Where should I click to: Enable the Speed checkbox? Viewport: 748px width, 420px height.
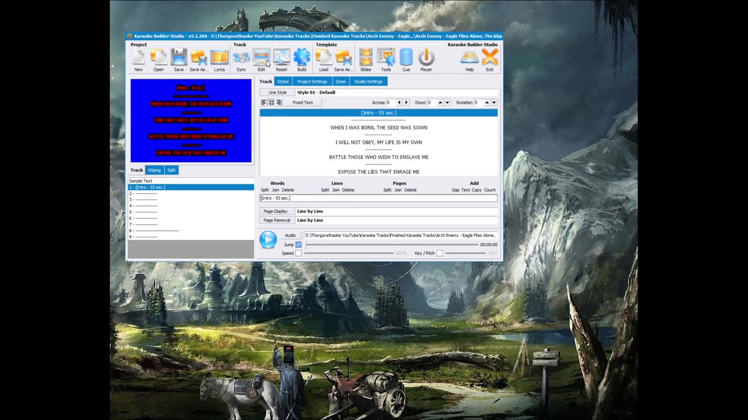click(299, 253)
